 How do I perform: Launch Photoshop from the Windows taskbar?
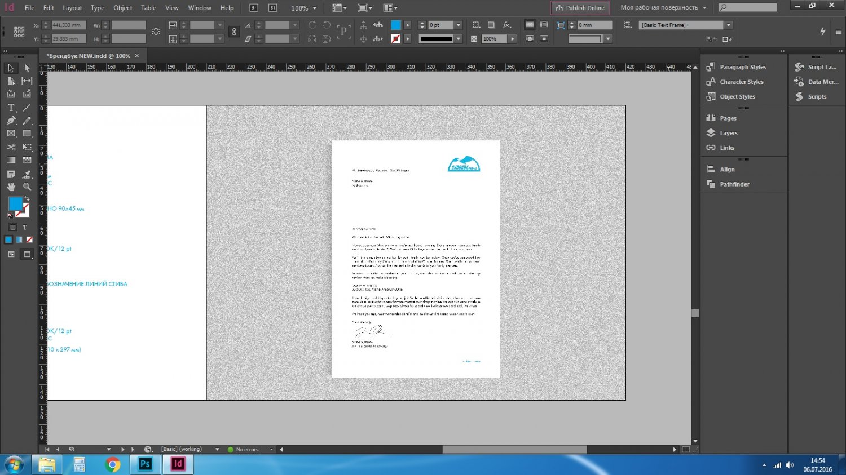click(x=145, y=464)
